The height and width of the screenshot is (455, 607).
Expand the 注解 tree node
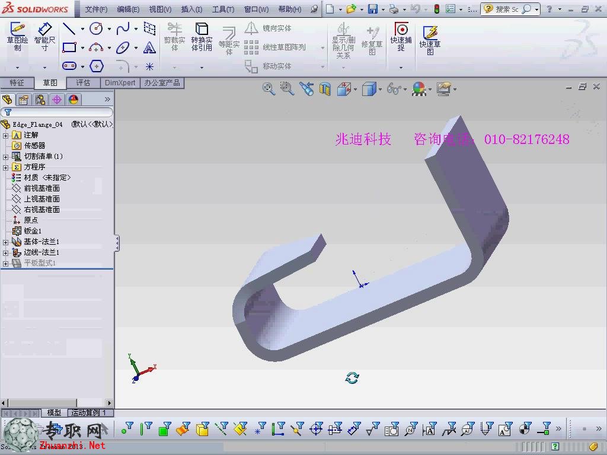[5, 136]
